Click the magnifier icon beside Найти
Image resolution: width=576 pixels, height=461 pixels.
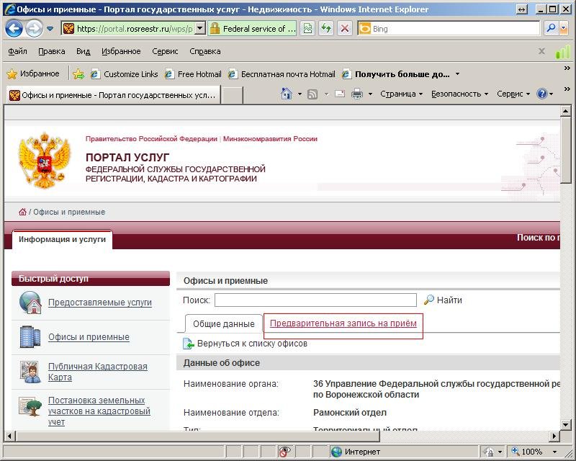[x=429, y=300]
